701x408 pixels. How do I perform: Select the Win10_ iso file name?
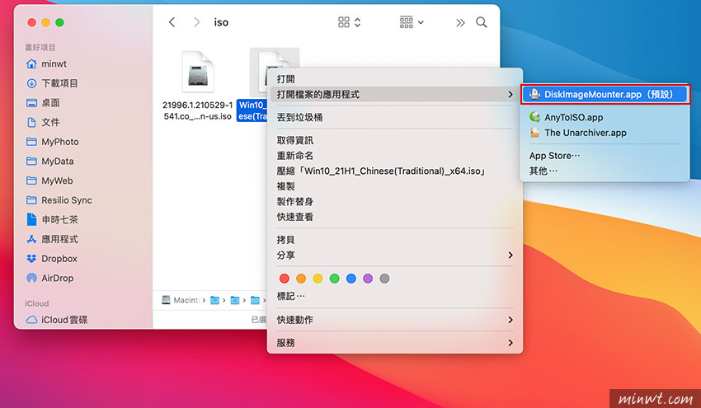pyautogui.click(x=252, y=110)
